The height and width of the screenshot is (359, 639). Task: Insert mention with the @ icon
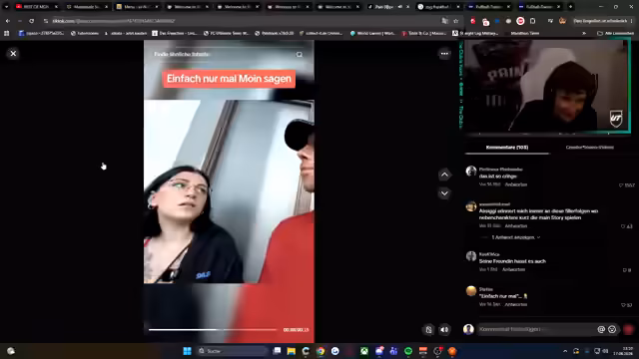point(601,329)
